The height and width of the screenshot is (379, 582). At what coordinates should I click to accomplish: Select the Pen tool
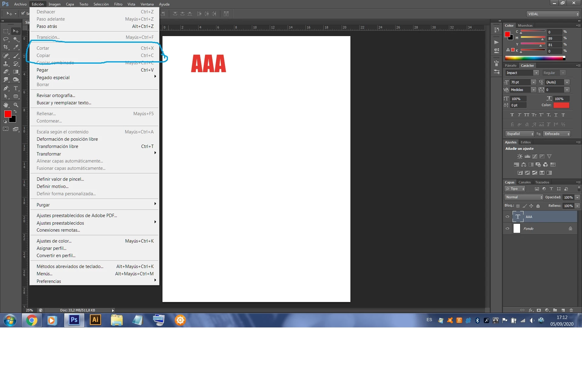point(6,88)
